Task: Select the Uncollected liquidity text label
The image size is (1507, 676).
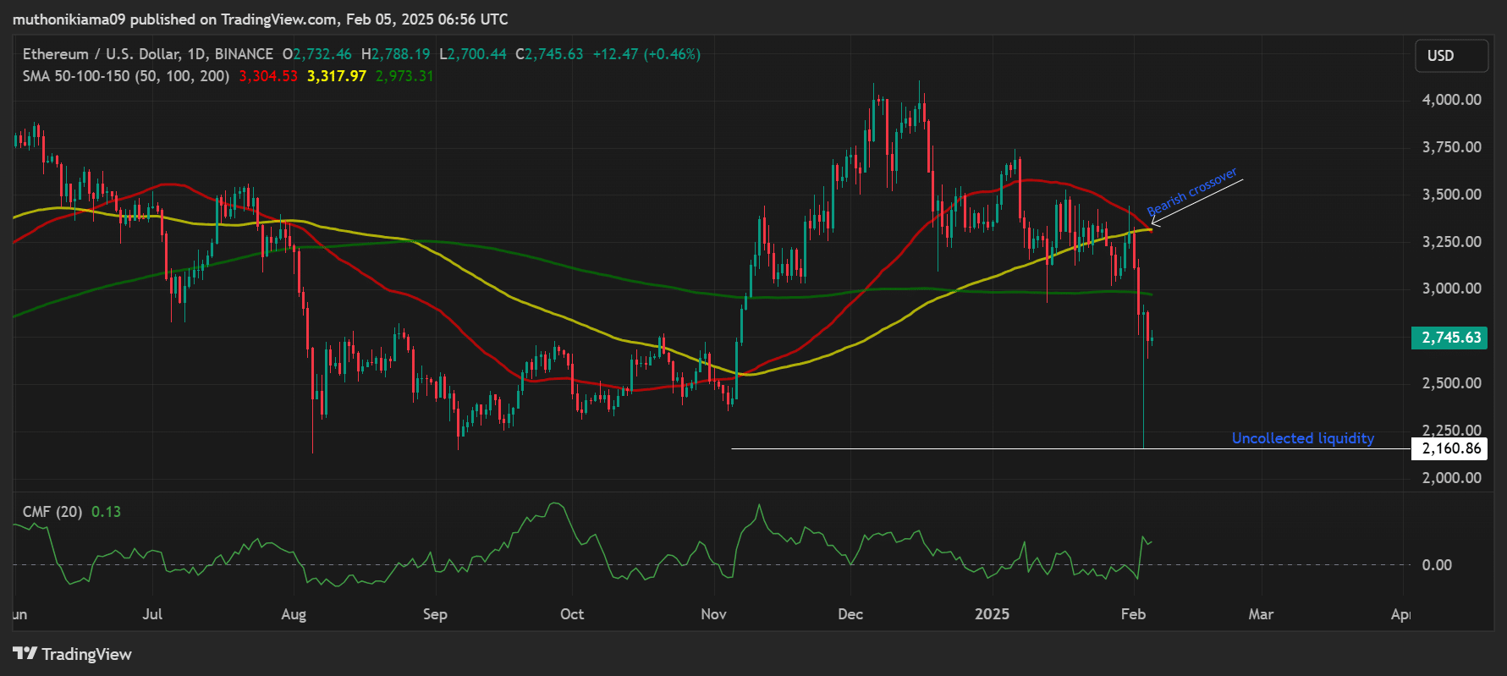Action: (x=1302, y=438)
